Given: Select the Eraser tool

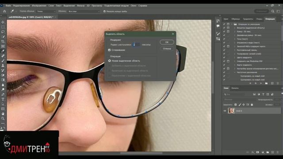Looking at the screenshot, I should (x=3, y=75).
